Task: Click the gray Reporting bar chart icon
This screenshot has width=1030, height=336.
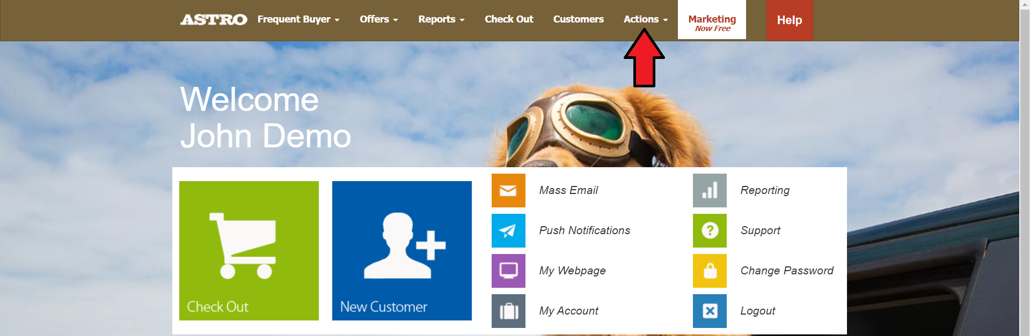Action: coord(710,190)
